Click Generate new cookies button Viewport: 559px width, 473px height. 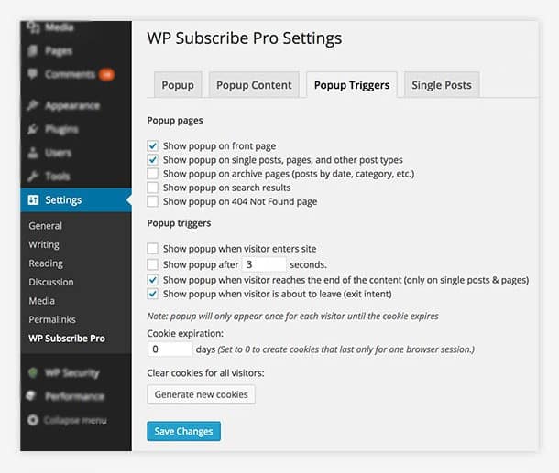click(201, 394)
